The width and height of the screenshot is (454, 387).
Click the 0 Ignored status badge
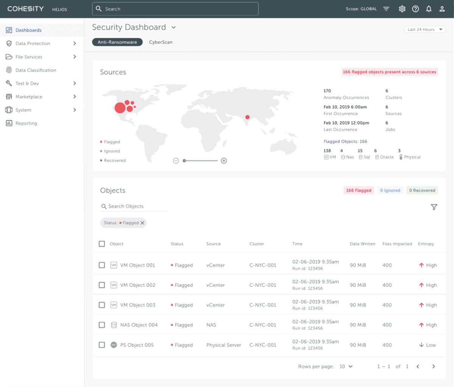[x=390, y=190]
